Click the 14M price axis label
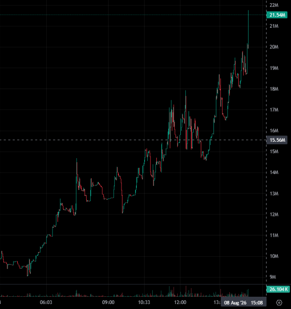This screenshot has width=291, height=309. pyautogui.click(x=274, y=172)
